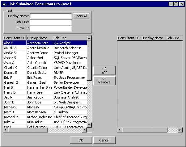Focus the Job Title input field
The image size is (186, 147).
[51, 22]
